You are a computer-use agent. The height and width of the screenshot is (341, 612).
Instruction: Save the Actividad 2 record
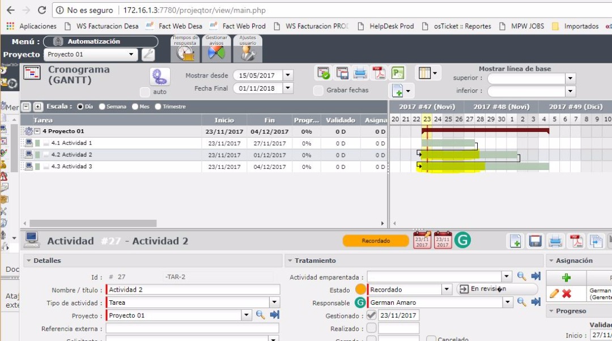click(535, 241)
